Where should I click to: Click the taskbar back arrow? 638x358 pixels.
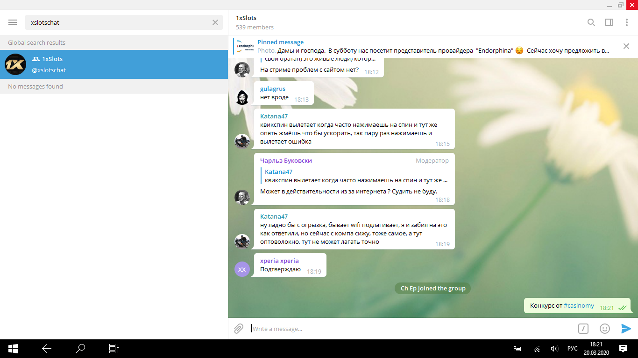46,349
